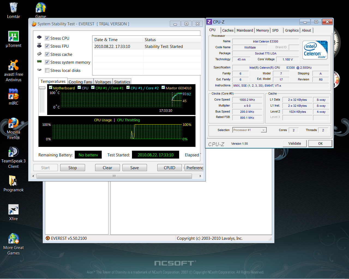Click the temperature graph vertical slider handle

[x=42, y=88]
